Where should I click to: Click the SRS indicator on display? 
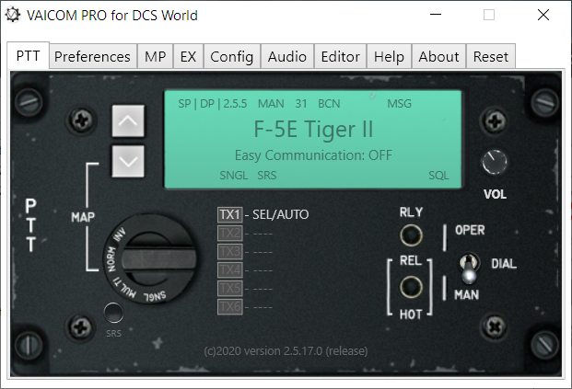(x=267, y=176)
